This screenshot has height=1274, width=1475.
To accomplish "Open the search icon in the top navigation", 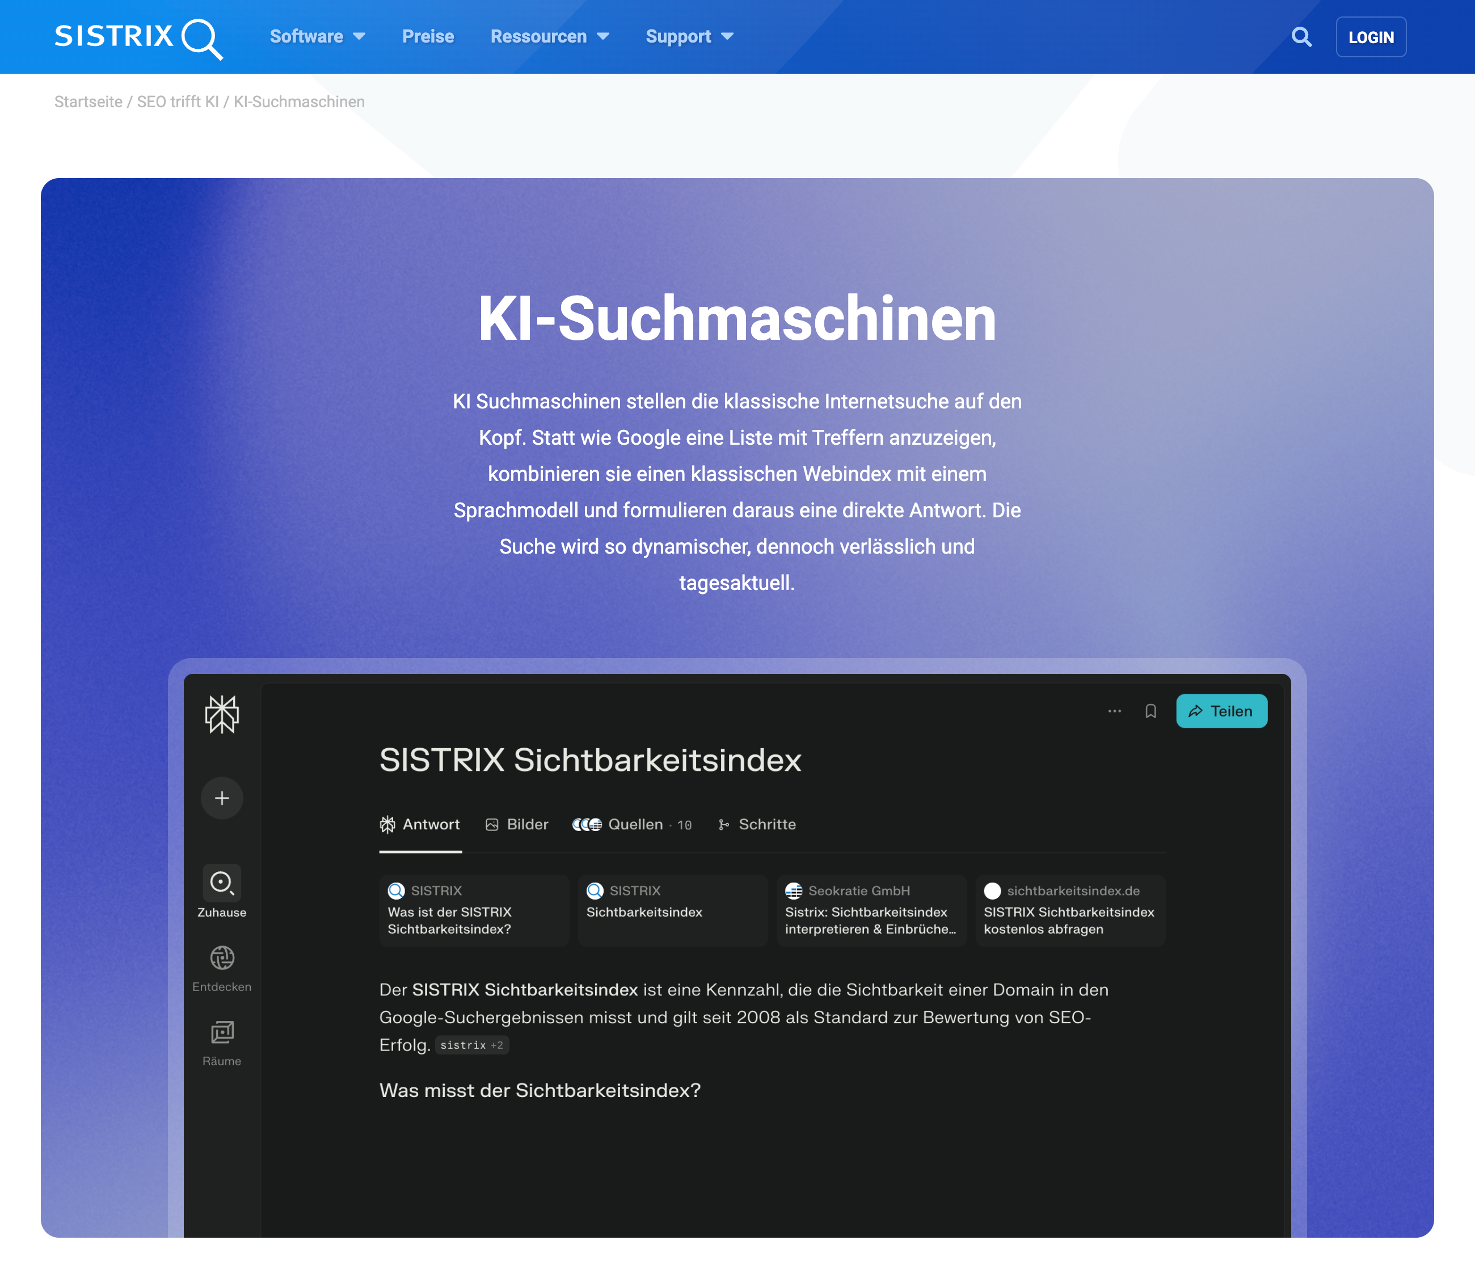I will point(1303,36).
